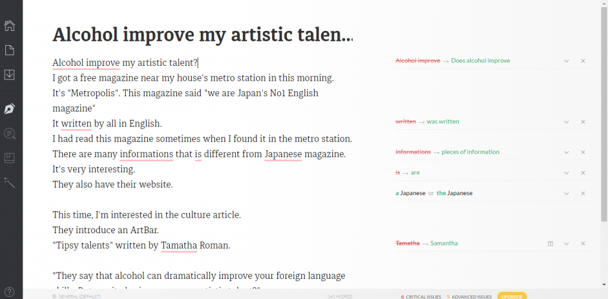Dismiss the 'Alcohol improve' suggestion
The width and height of the screenshot is (608, 299).
click(582, 61)
